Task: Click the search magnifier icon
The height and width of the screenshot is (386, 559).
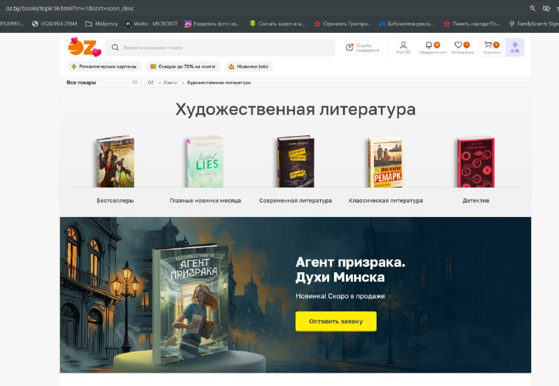Action: click(115, 47)
